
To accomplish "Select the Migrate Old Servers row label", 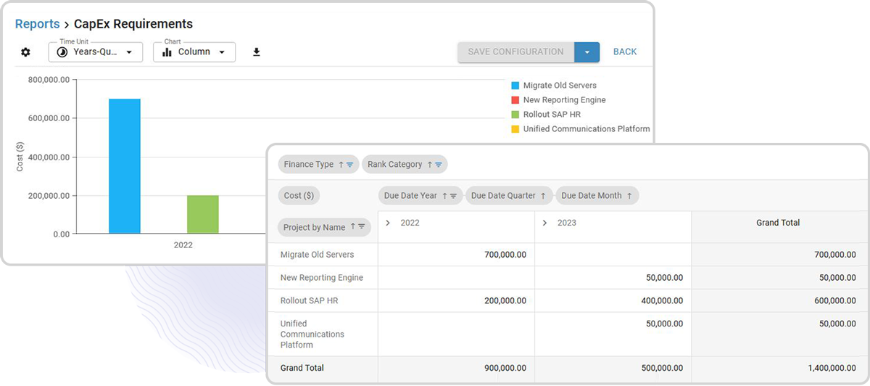I will tap(318, 255).
